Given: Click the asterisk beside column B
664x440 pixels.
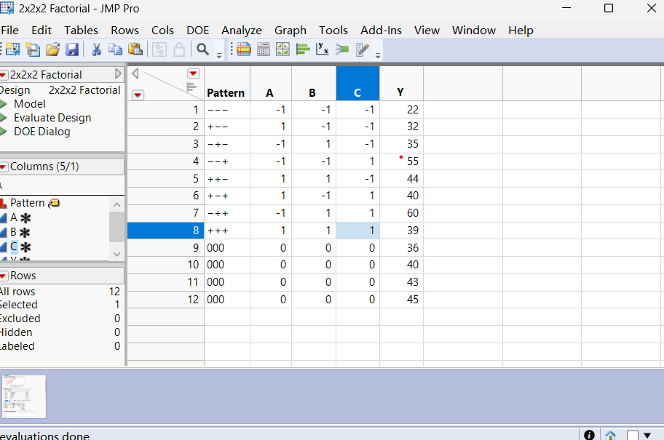Looking at the screenshot, I should coord(25,232).
